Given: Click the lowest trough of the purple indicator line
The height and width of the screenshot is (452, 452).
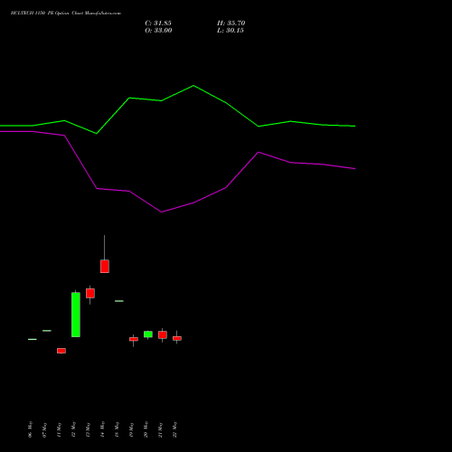Looking at the screenshot, I should [x=162, y=212].
